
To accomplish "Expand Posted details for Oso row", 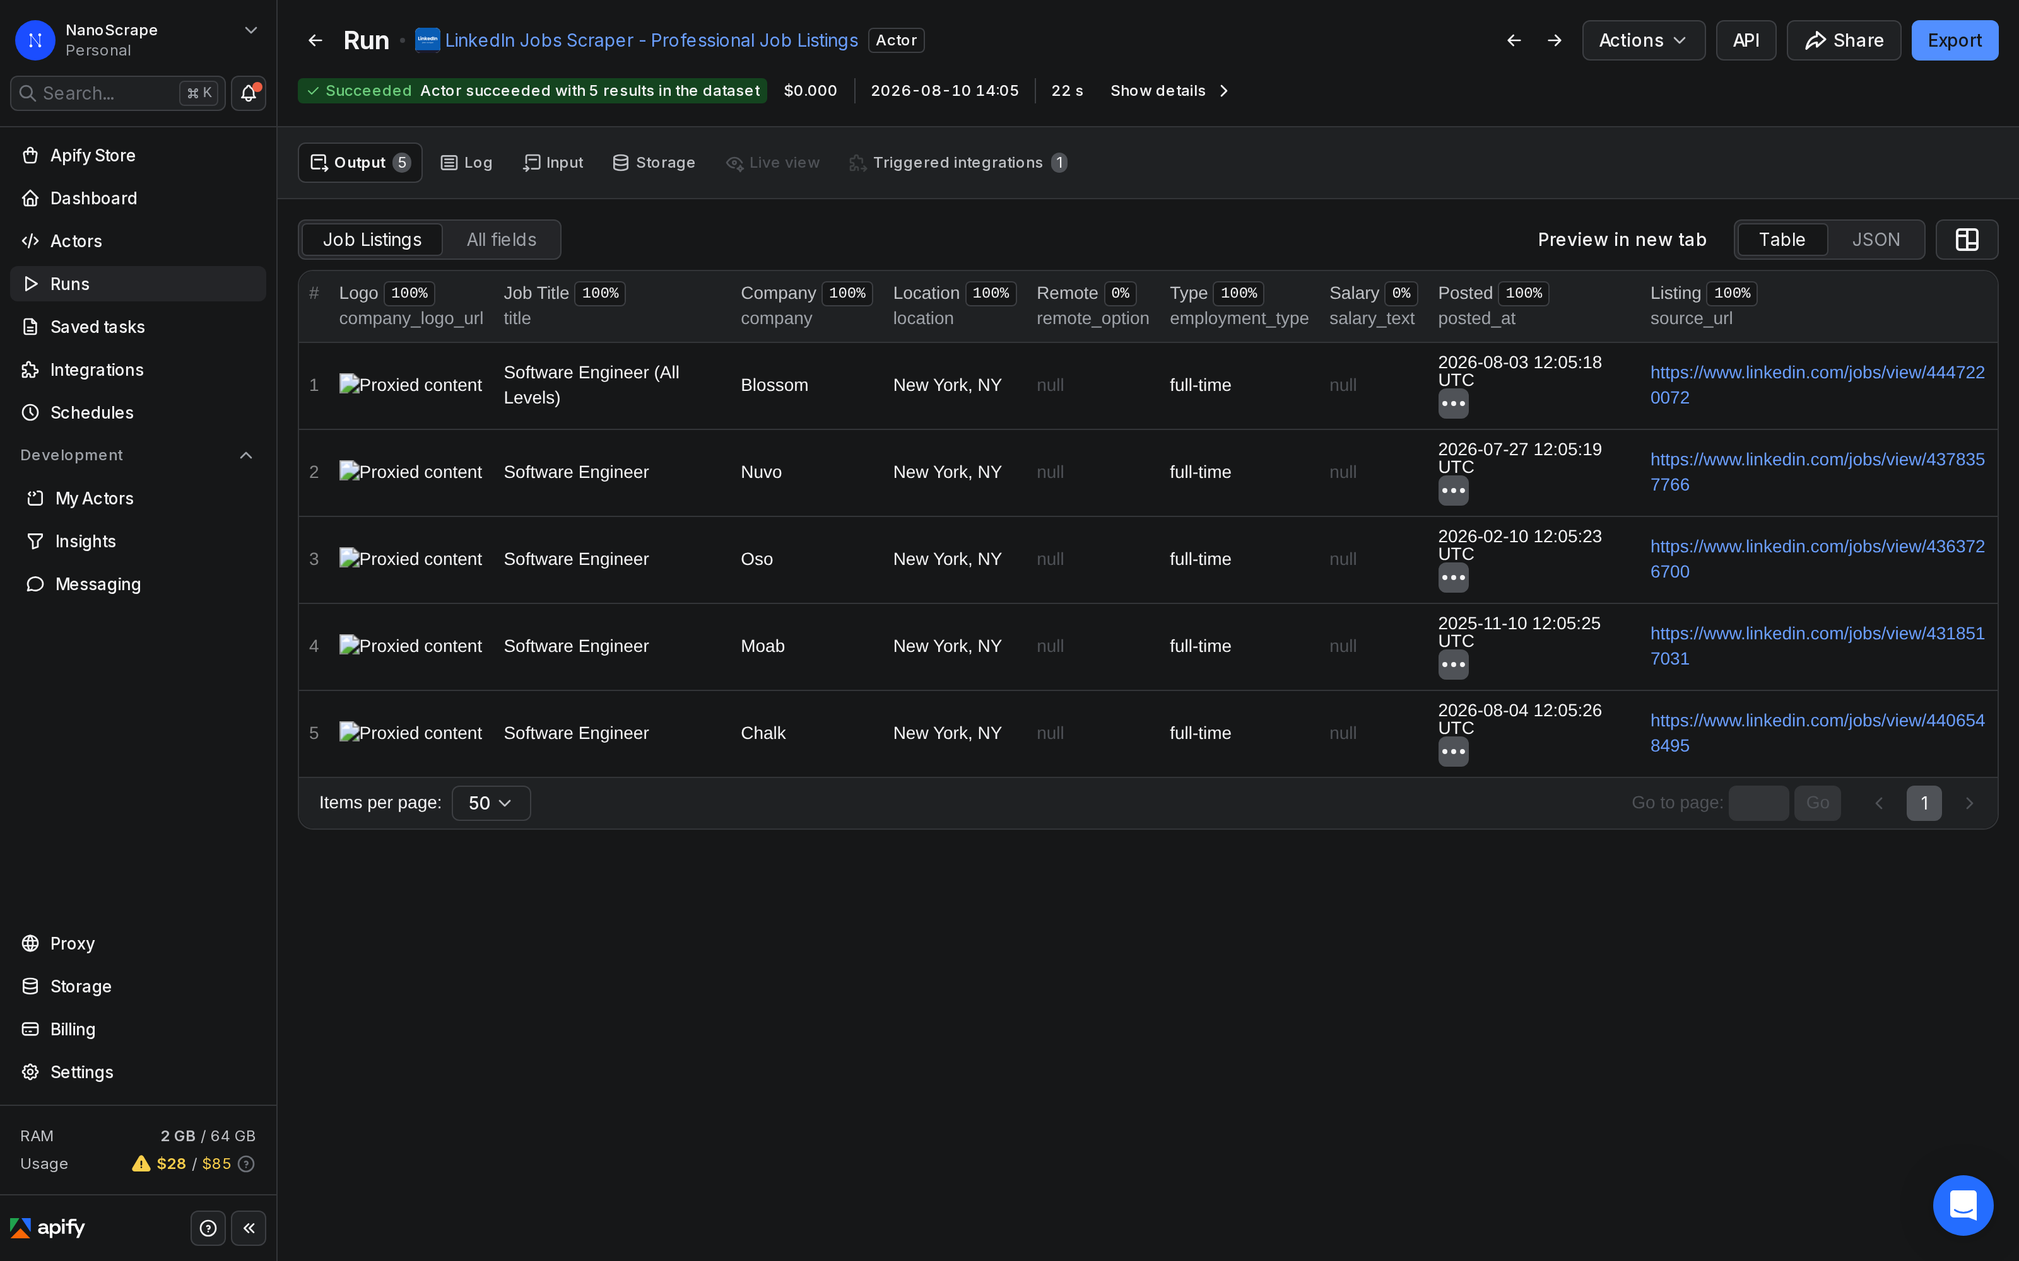I will (1453, 577).
